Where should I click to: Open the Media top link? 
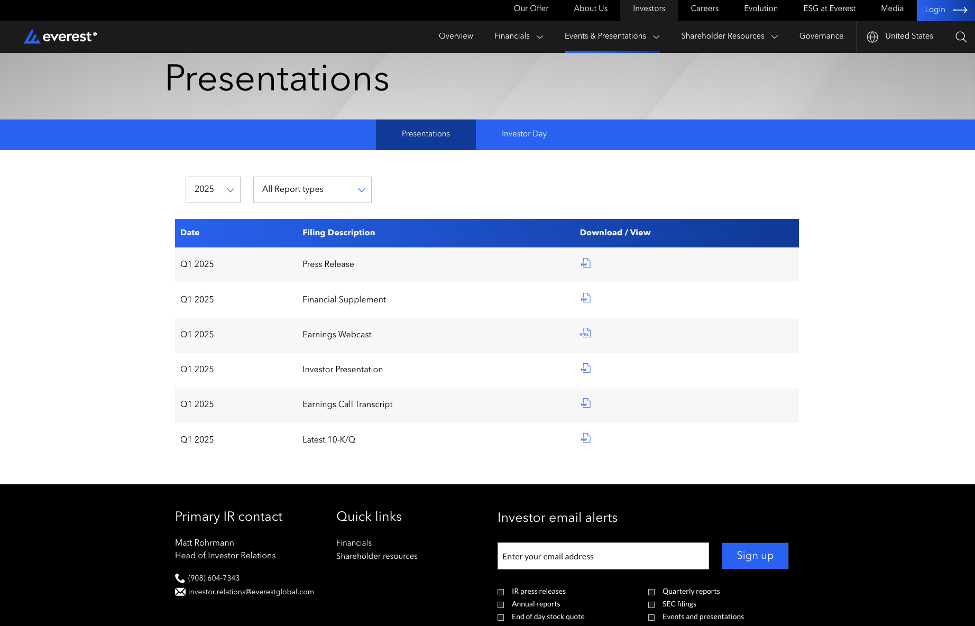tap(892, 8)
